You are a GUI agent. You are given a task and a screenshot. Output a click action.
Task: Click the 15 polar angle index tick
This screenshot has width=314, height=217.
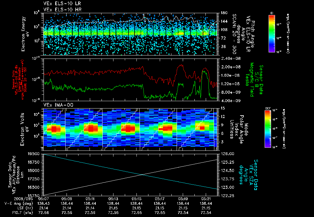223,108
